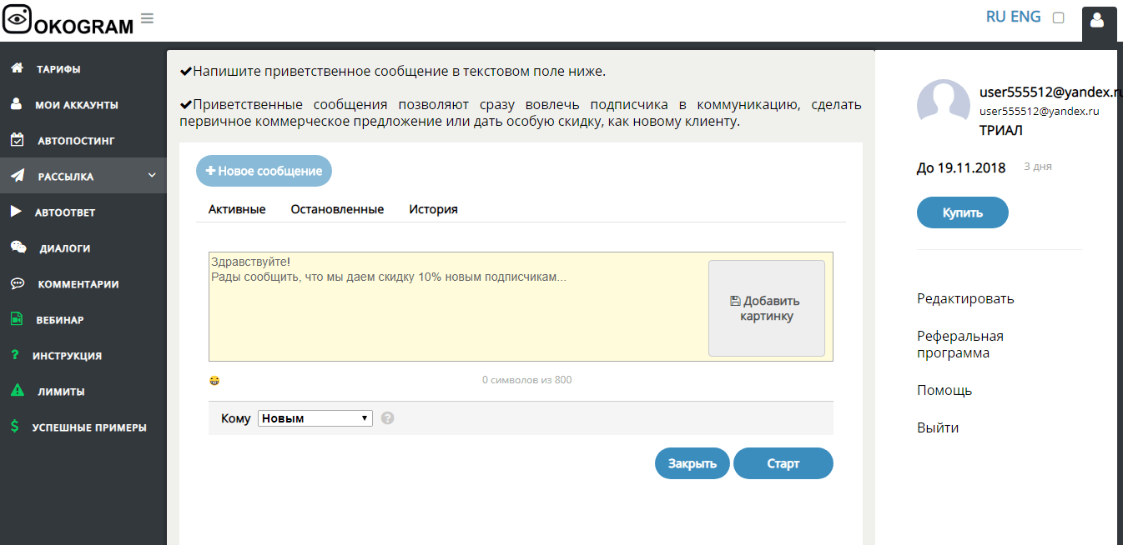1123x545 pixels.
Task: Click the Лимиты warning triangle icon
Action: (x=17, y=391)
